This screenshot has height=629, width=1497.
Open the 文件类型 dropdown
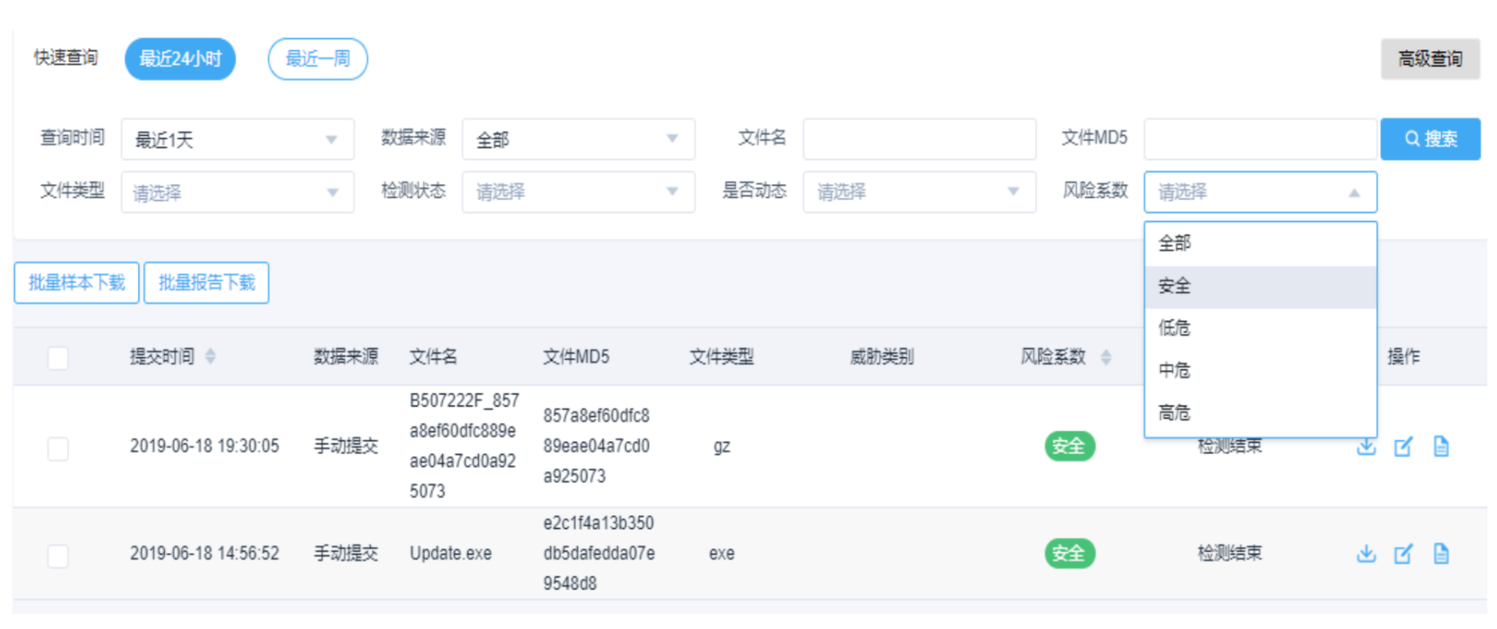(237, 193)
